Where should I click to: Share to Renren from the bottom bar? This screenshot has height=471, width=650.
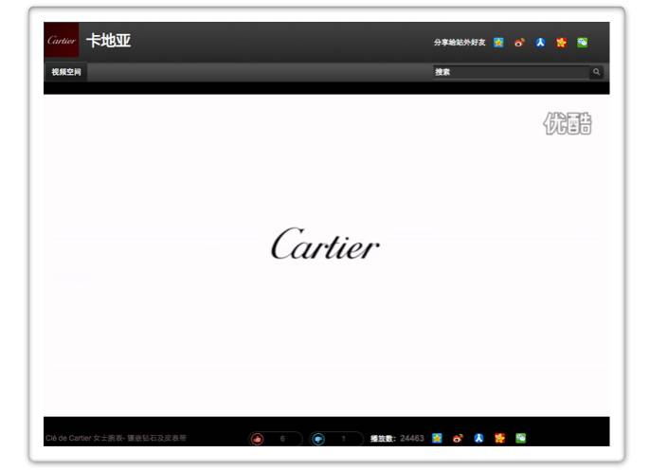point(478,438)
